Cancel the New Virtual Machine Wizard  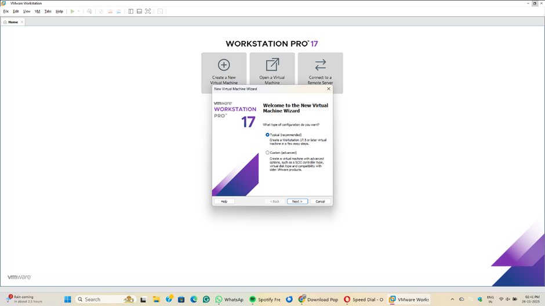(320, 201)
